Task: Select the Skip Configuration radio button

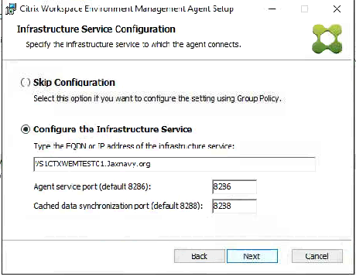Action: tap(26, 83)
